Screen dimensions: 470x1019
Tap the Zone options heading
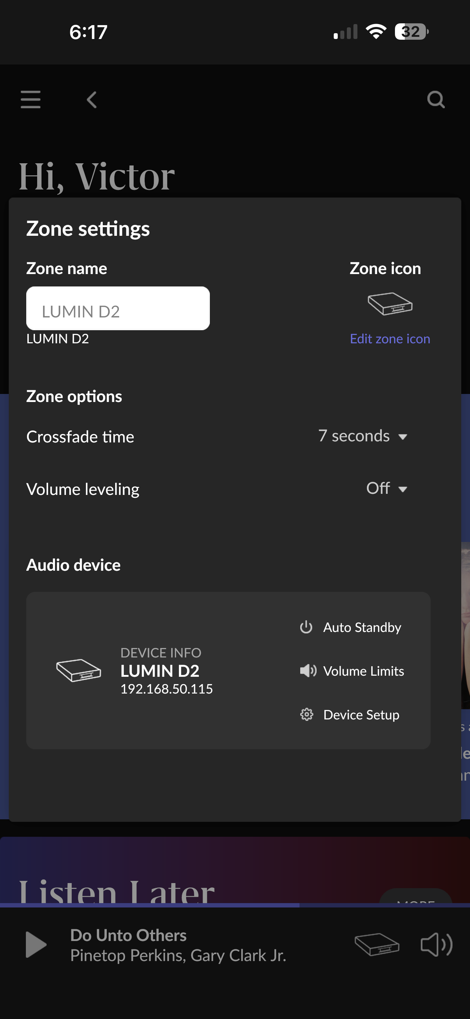(74, 397)
